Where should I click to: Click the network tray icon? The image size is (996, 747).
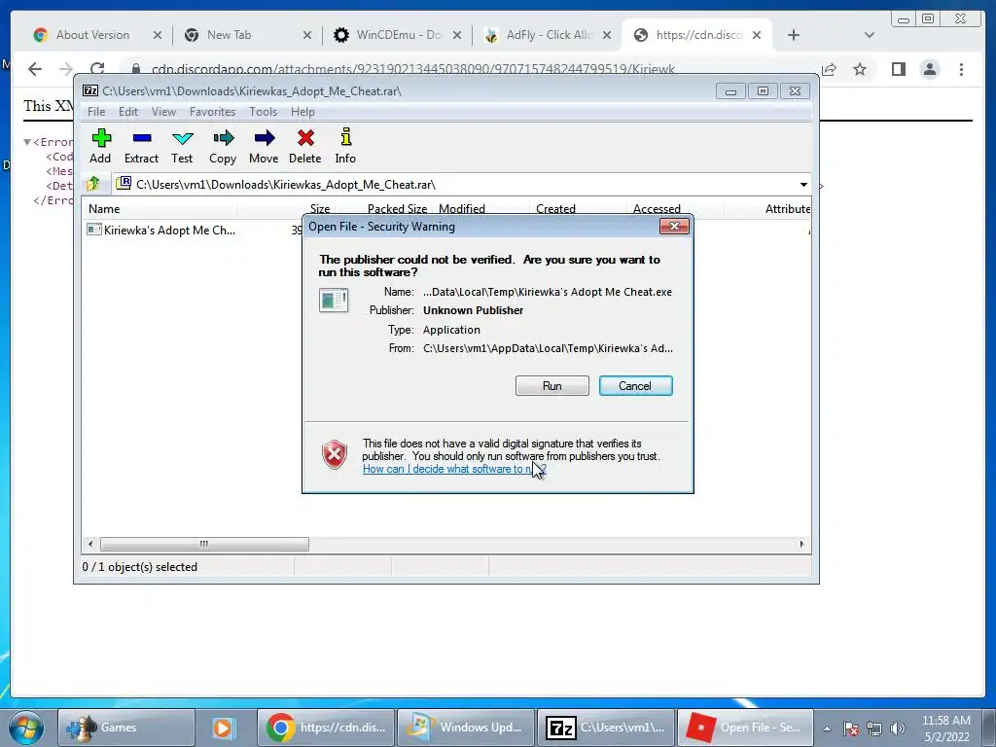click(874, 729)
